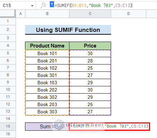Screen dimensions: 157x138
Task: Select row 15 header
Action: click(8, 127)
